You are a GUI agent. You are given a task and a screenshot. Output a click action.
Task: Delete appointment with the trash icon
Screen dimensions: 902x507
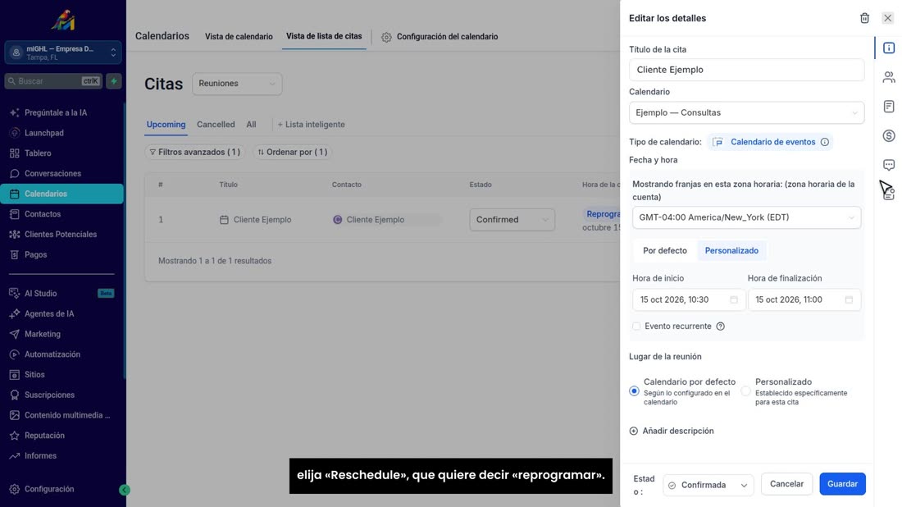pyautogui.click(x=864, y=18)
